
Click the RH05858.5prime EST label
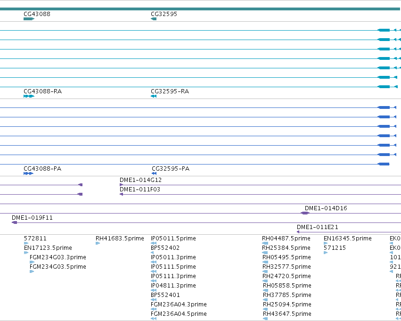(287, 286)
